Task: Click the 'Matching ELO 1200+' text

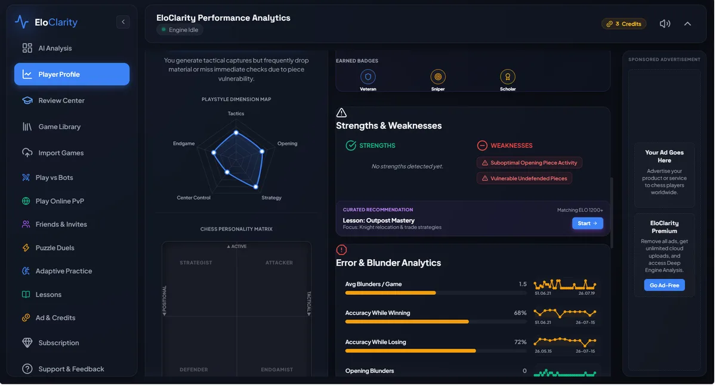Action: (580, 210)
